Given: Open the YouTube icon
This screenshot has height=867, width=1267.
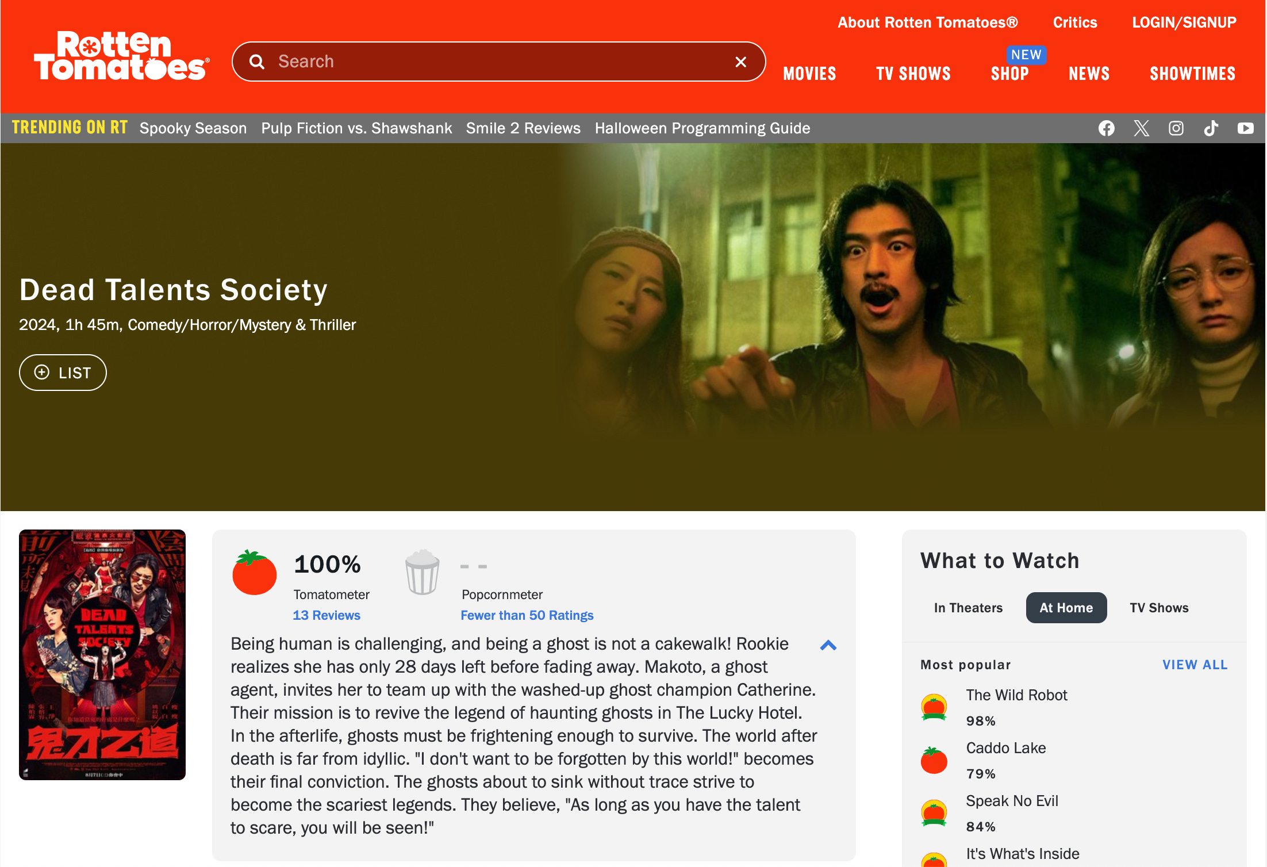Looking at the screenshot, I should [x=1246, y=128].
